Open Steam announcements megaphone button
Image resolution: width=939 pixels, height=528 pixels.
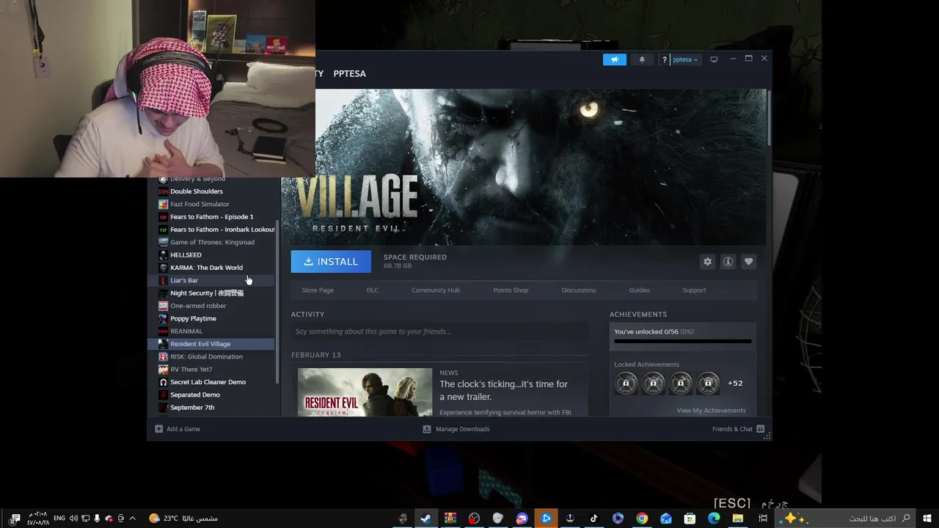click(x=615, y=59)
